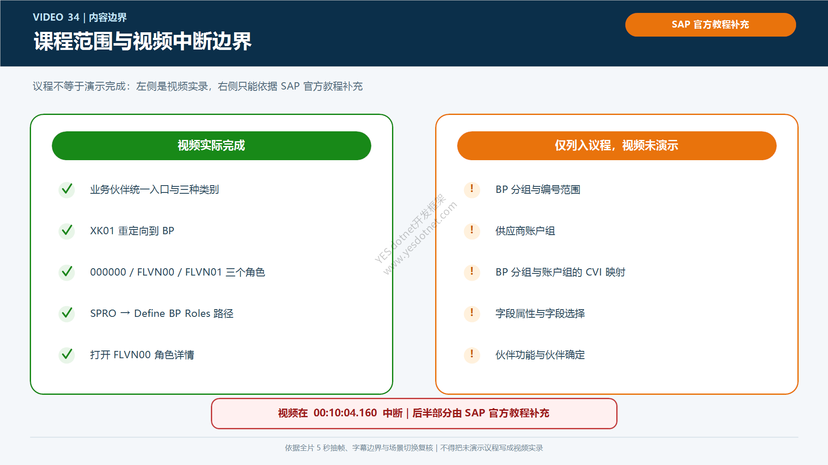Click the checkmark beside 000000 / FLVN00 / FLVN01 三个角色

67,272
